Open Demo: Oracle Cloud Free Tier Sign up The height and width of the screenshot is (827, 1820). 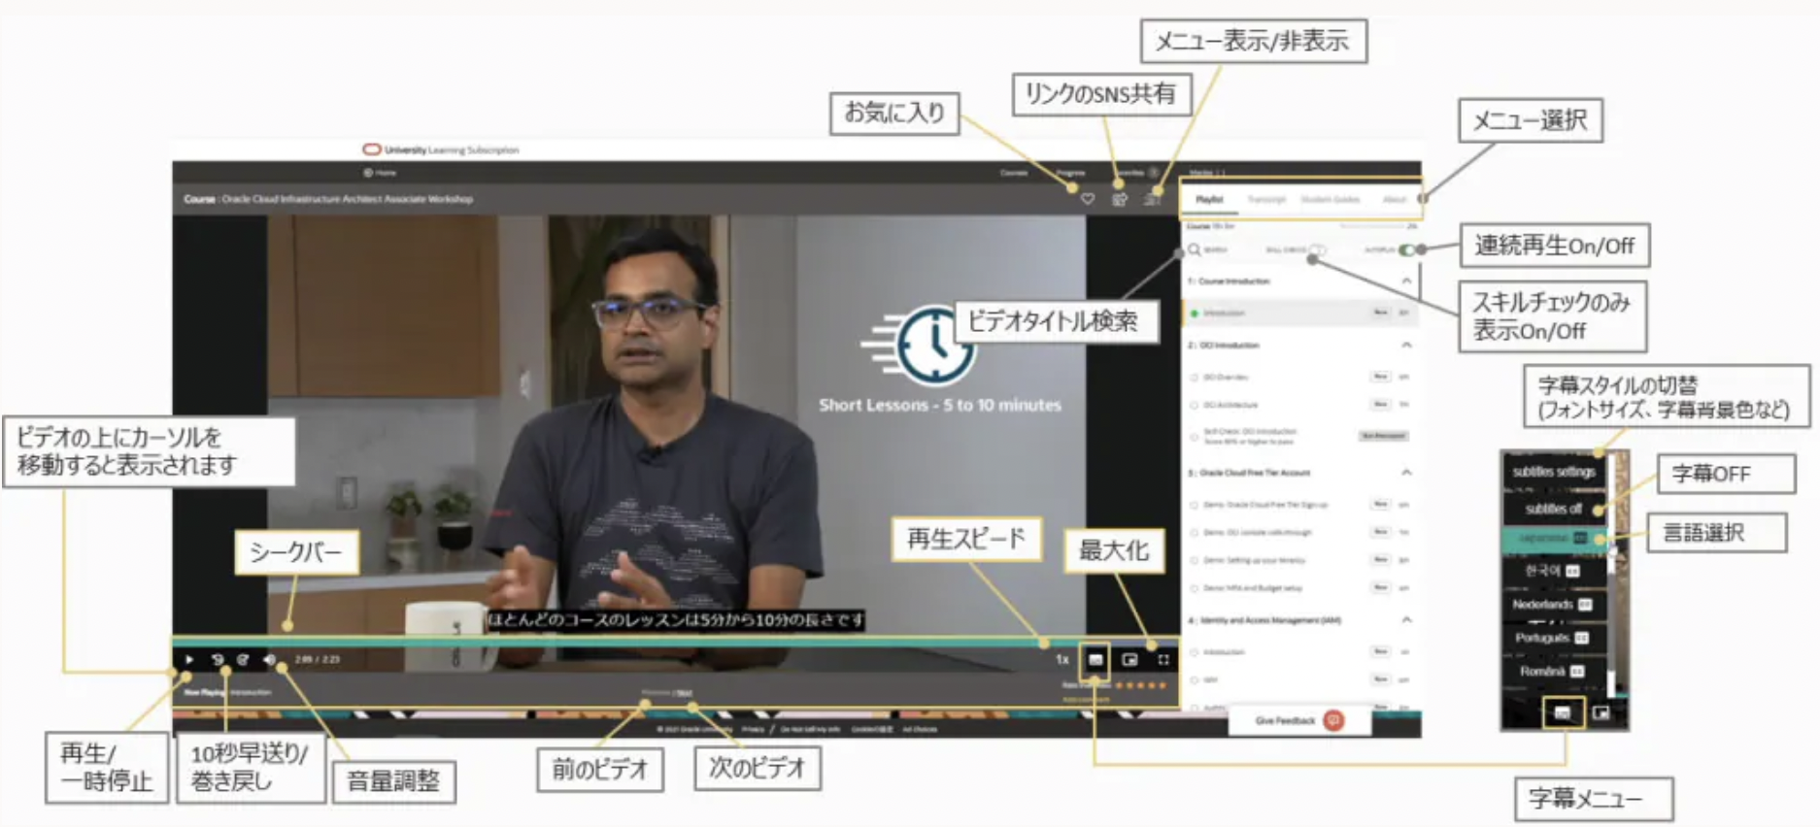tap(1265, 505)
